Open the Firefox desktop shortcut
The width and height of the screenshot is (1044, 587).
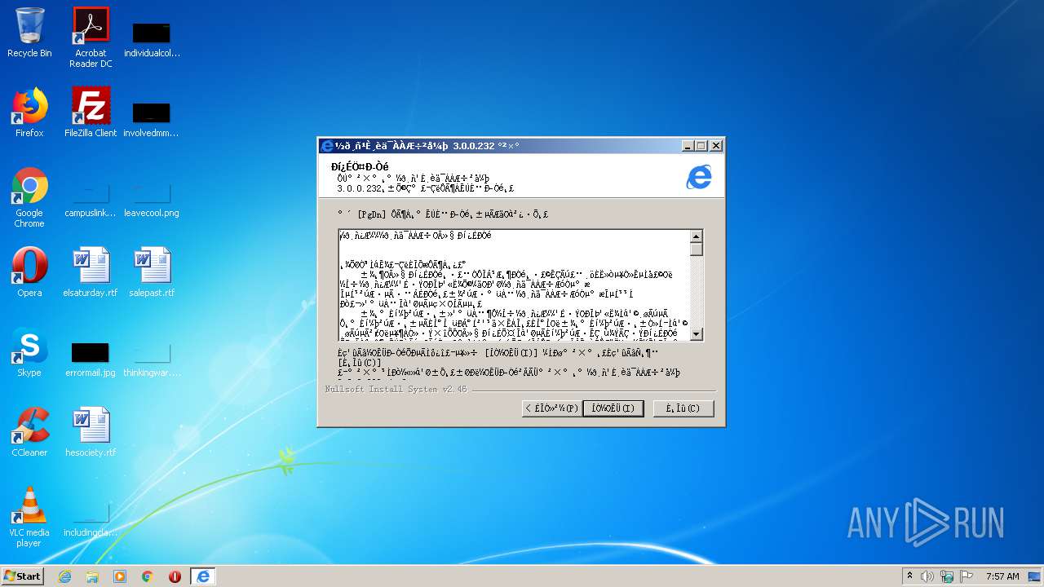[29, 113]
